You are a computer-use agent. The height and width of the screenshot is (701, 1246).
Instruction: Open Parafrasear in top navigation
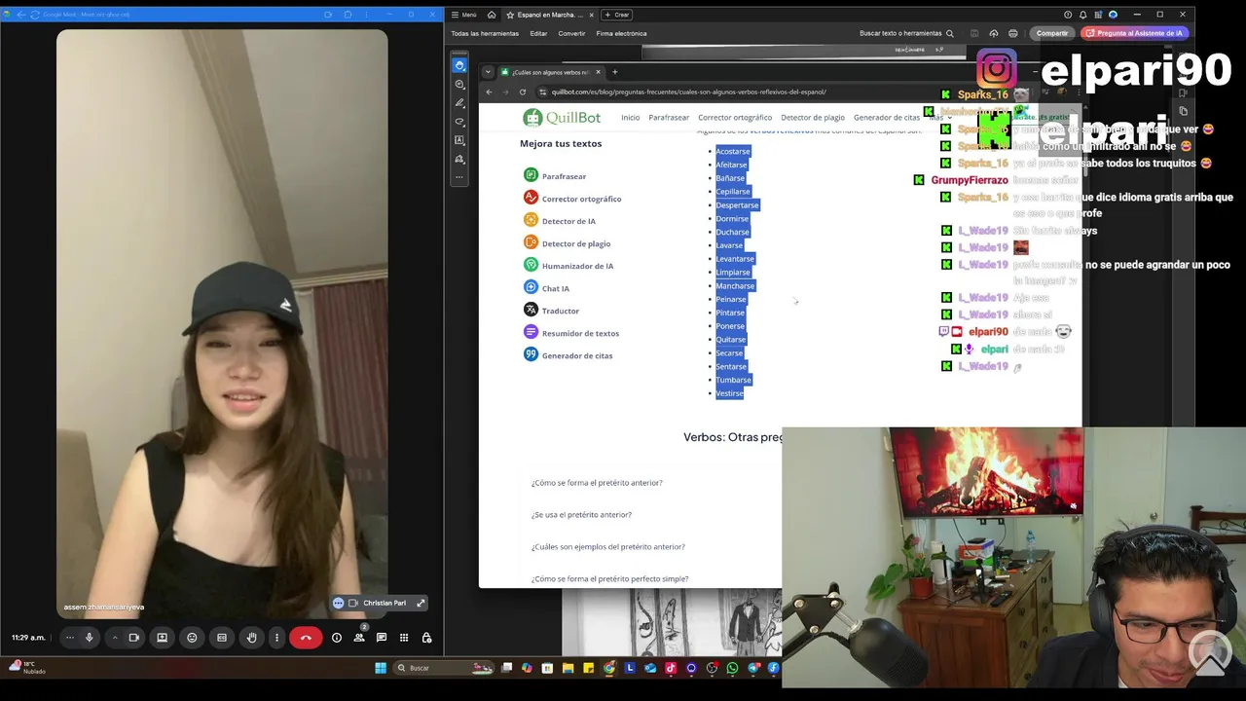[669, 118]
